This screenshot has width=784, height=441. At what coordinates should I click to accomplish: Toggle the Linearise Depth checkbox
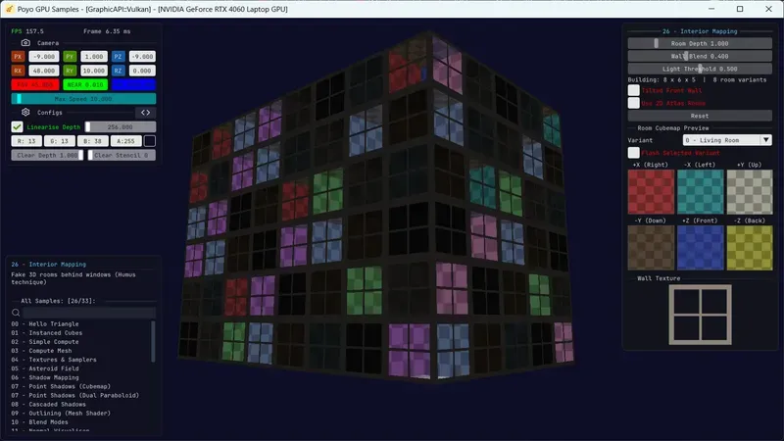point(17,127)
